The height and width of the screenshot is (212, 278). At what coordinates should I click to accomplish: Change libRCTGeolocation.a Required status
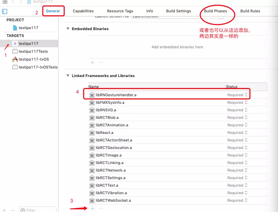coord(237,148)
